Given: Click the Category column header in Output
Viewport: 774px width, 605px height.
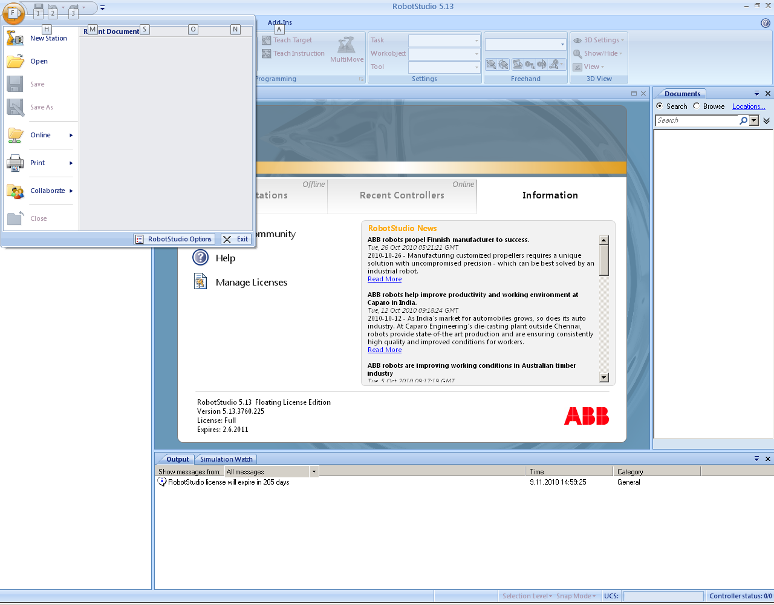Looking at the screenshot, I should (x=657, y=471).
